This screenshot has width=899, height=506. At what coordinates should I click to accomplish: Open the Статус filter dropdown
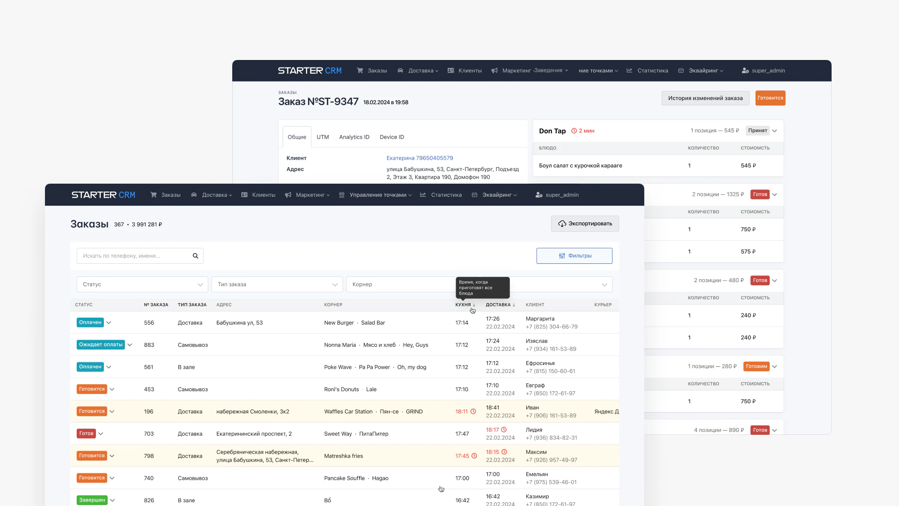(x=142, y=284)
